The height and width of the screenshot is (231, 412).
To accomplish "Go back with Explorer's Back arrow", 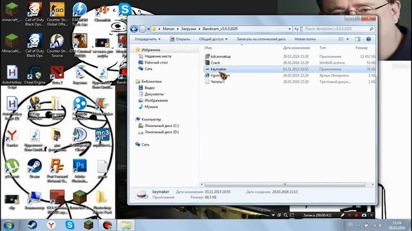I will (x=134, y=29).
